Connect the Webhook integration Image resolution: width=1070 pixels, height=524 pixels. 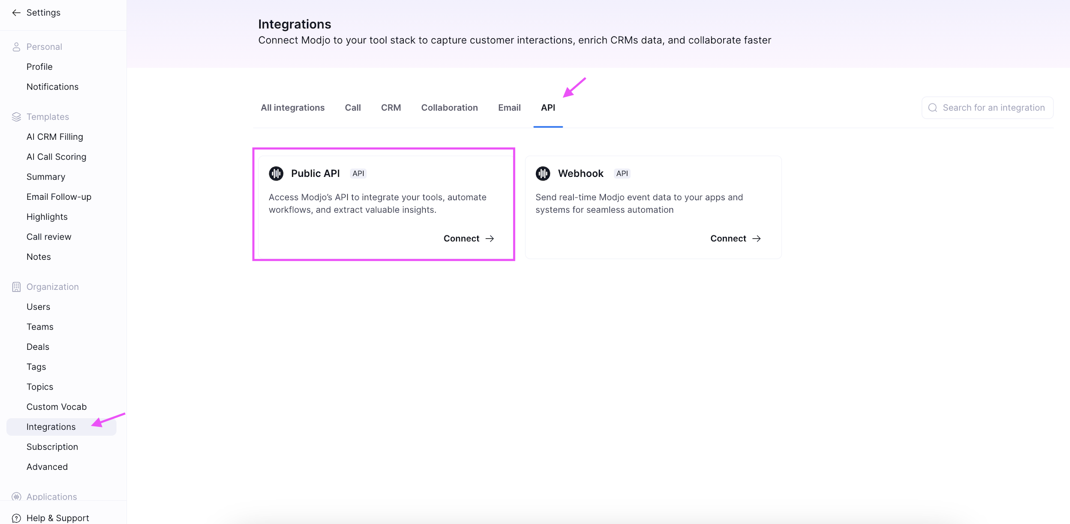pos(736,239)
